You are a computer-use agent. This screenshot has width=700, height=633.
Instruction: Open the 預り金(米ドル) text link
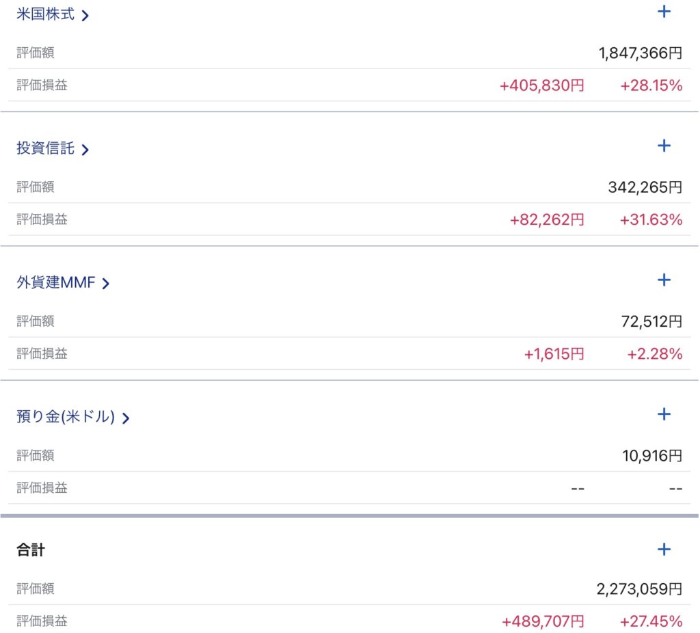[x=66, y=417]
